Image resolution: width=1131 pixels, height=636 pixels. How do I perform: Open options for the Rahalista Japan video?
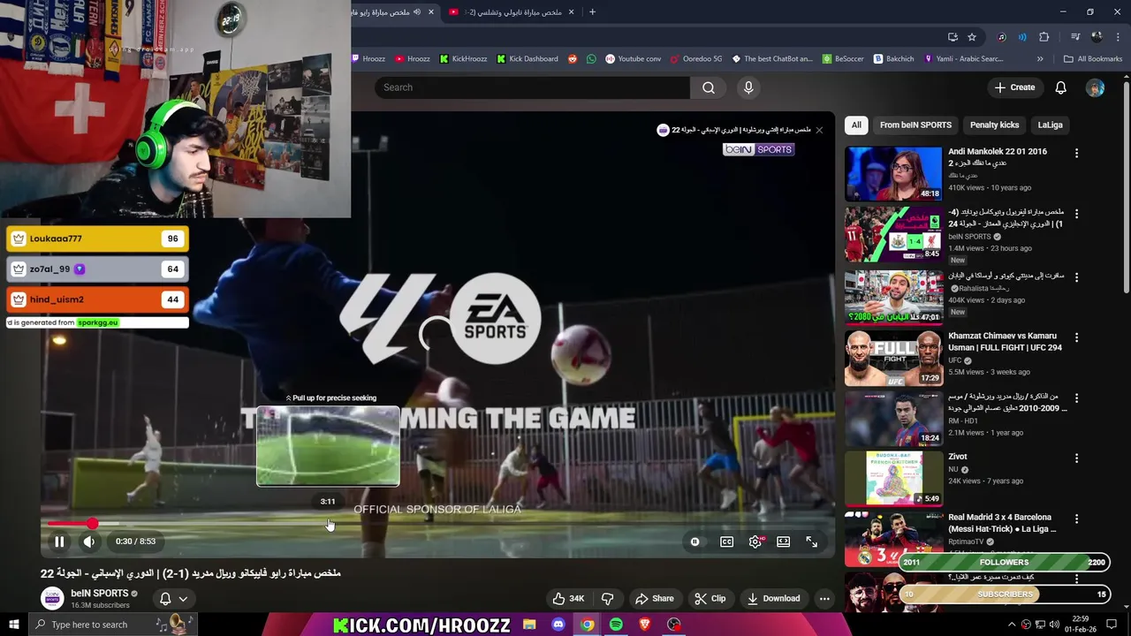[x=1076, y=276]
